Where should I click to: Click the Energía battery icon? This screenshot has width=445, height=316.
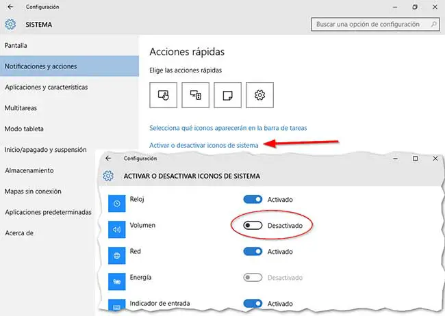117,279
